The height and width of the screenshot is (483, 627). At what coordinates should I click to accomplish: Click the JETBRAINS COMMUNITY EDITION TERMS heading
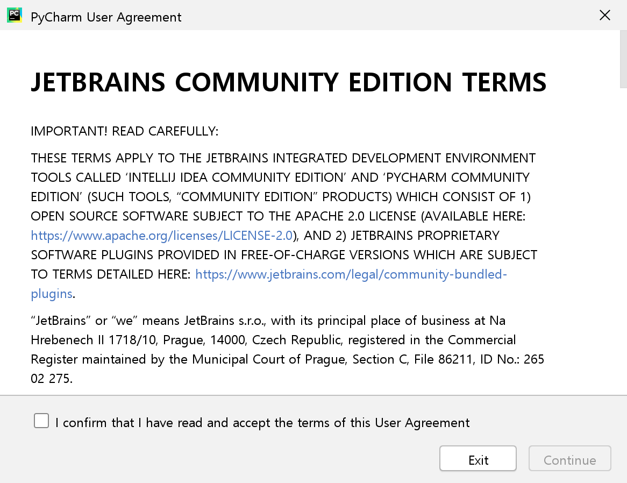pos(289,82)
